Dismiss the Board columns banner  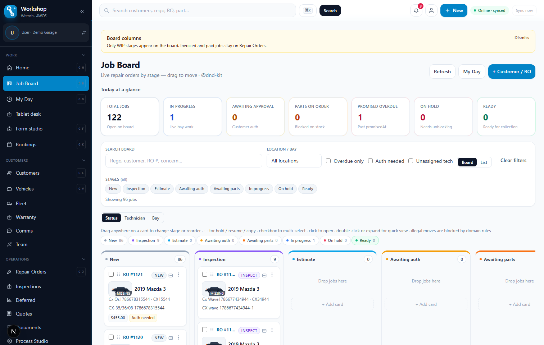click(x=522, y=38)
